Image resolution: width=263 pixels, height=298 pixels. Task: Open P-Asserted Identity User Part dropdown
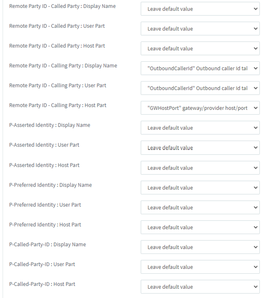click(200, 148)
